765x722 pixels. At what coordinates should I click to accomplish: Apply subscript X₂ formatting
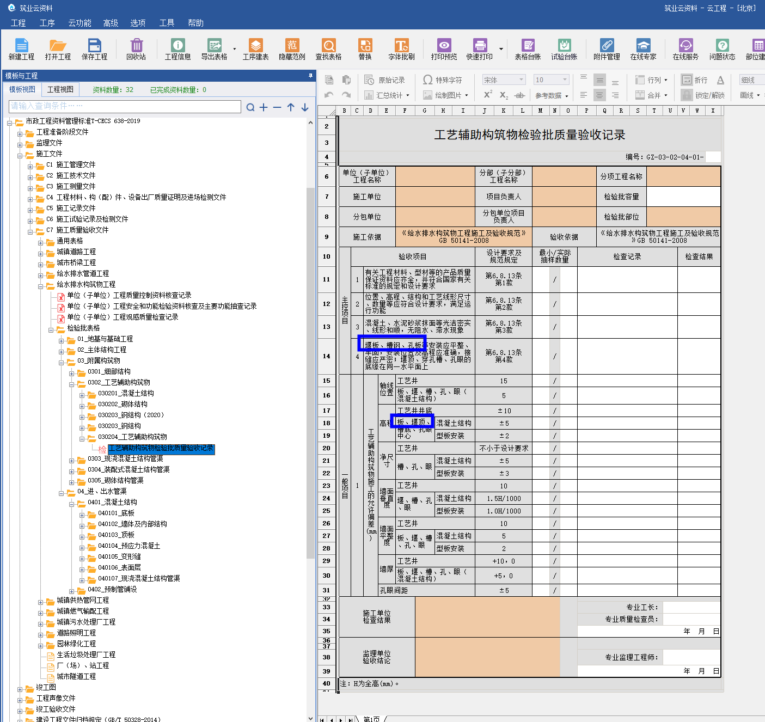click(504, 95)
